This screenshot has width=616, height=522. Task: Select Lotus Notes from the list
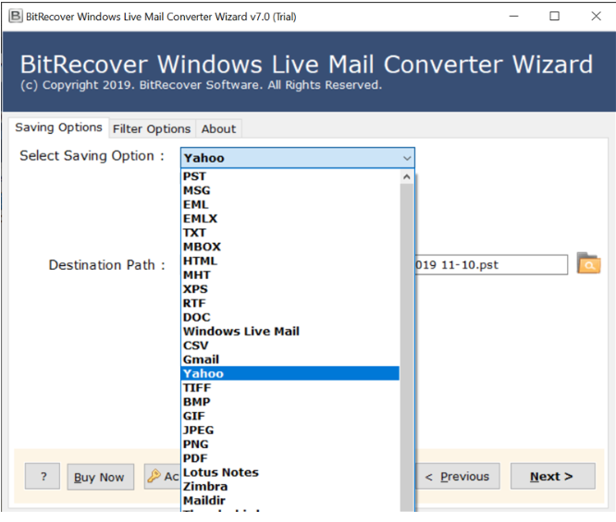click(x=220, y=472)
